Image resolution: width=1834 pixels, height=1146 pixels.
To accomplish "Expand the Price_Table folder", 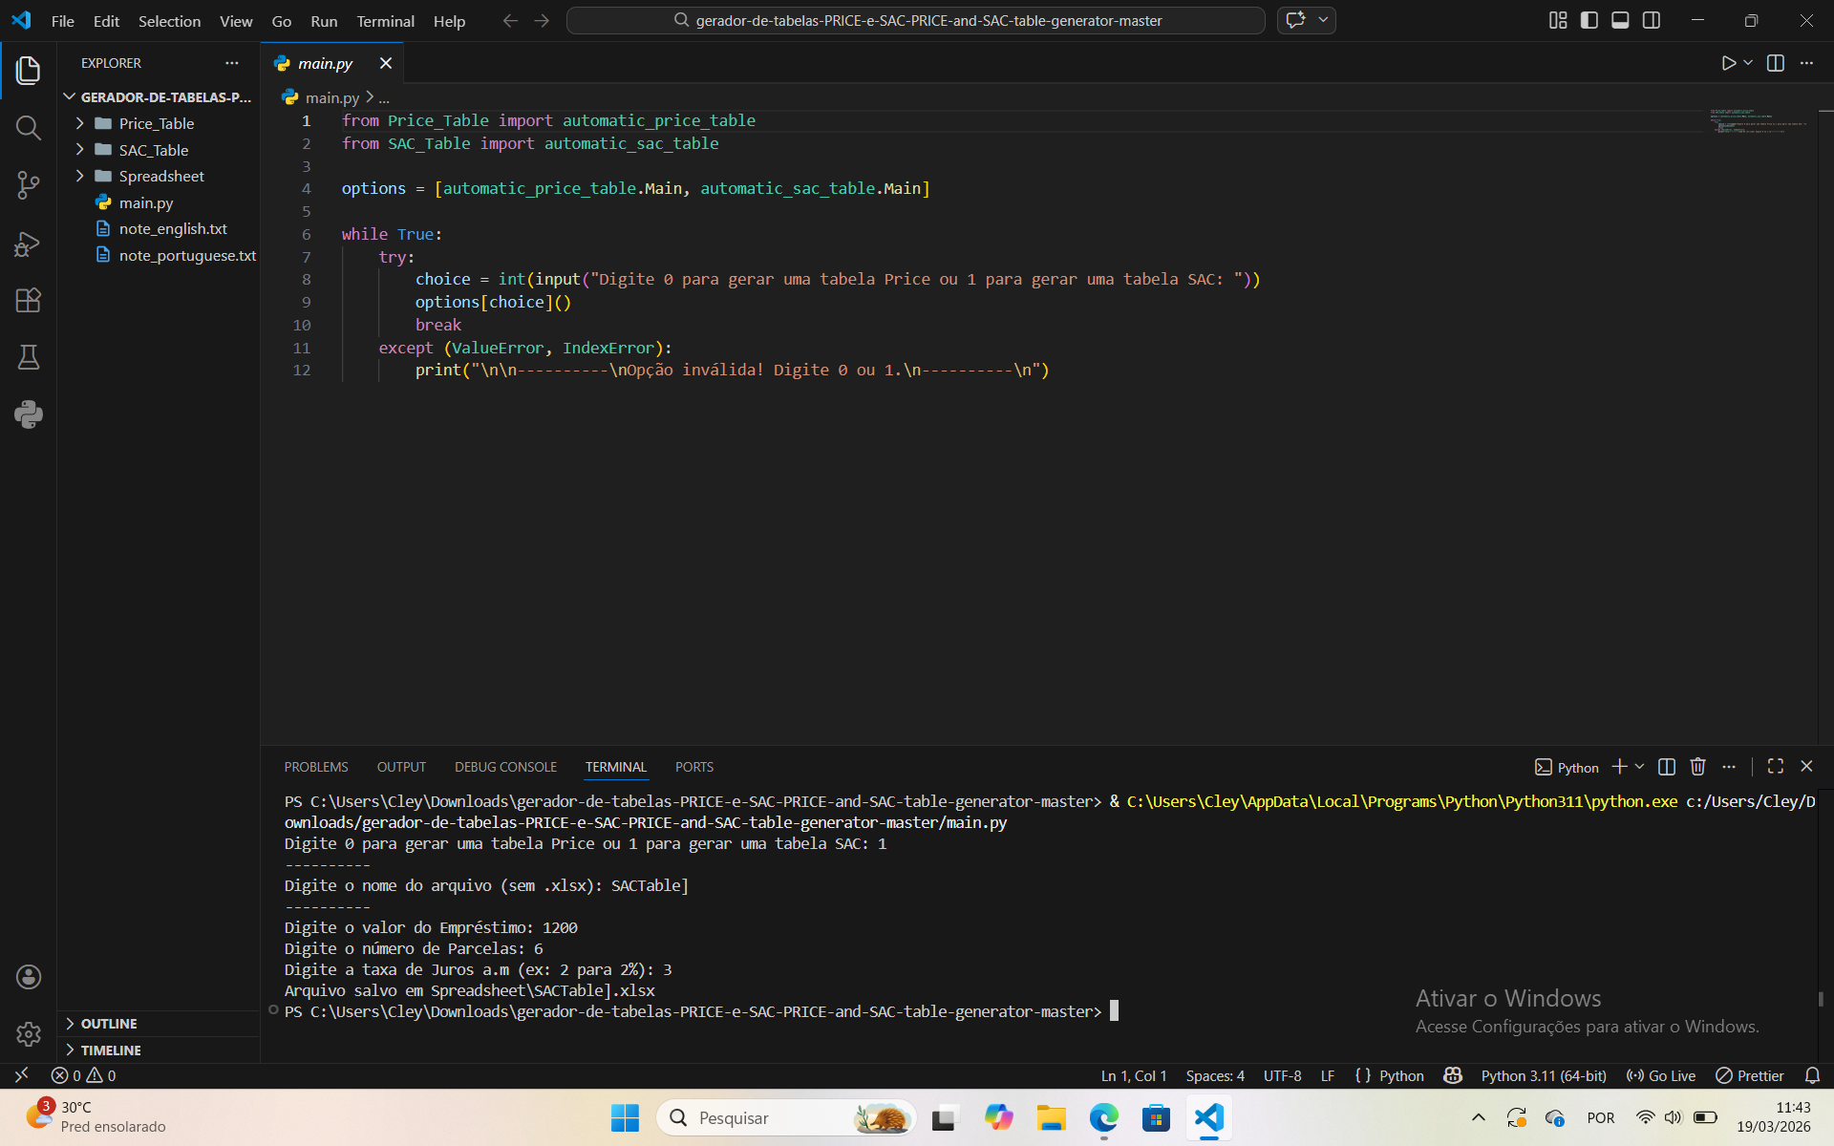I will pyautogui.click(x=157, y=123).
